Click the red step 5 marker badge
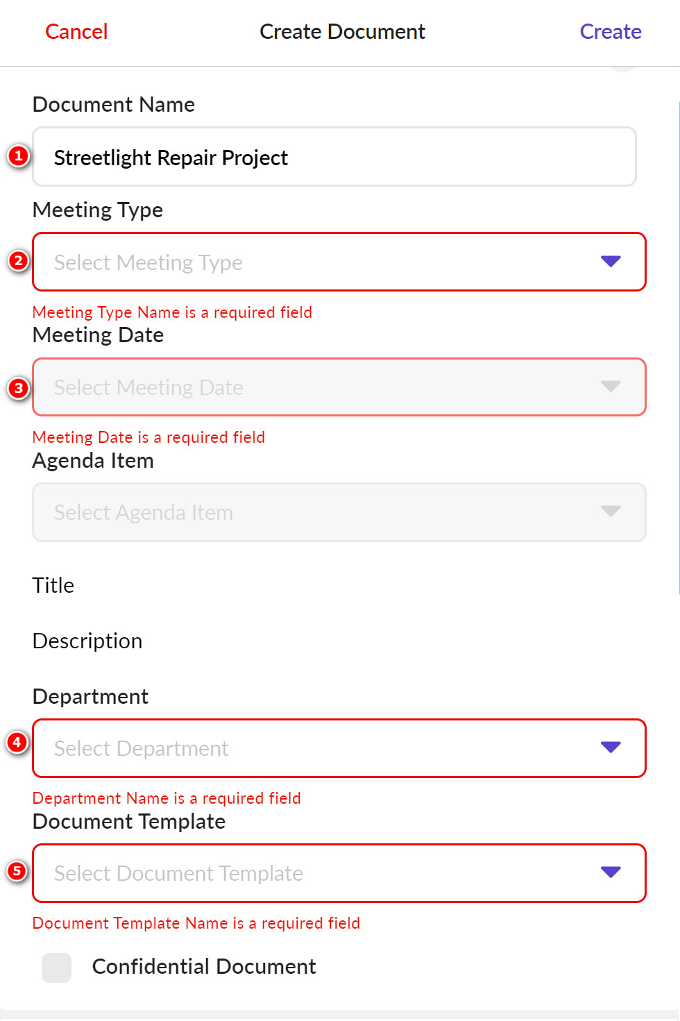 point(17,870)
